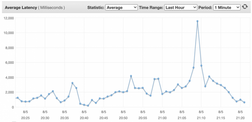Viewport: 252px width, 122px height.
Task: Open the Period dropdown showing 1 Minute
Action: click(x=227, y=8)
